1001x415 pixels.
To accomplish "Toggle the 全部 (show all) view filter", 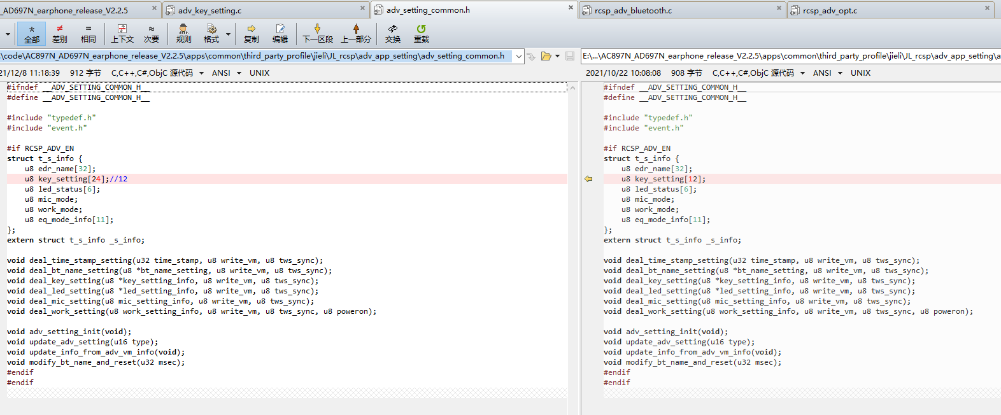I will point(32,34).
